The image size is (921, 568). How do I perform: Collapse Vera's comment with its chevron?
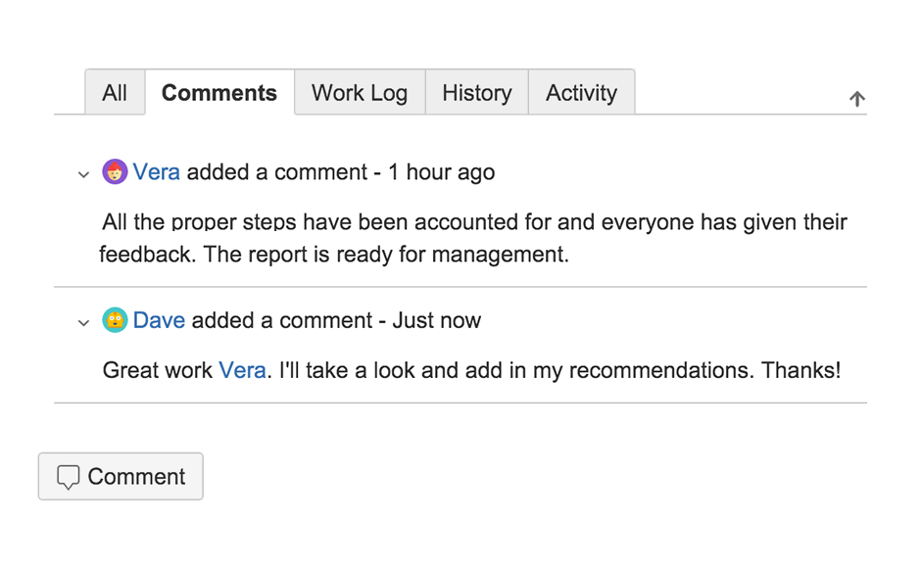[x=84, y=174]
